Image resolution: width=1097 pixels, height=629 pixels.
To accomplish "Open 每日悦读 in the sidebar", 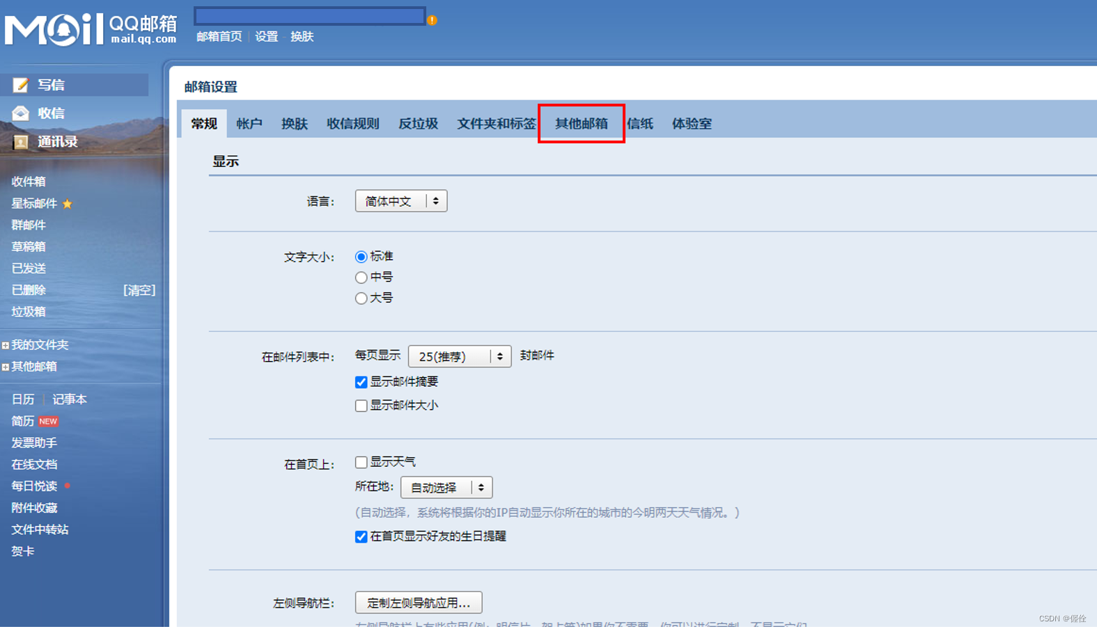I will pos(34,486).
